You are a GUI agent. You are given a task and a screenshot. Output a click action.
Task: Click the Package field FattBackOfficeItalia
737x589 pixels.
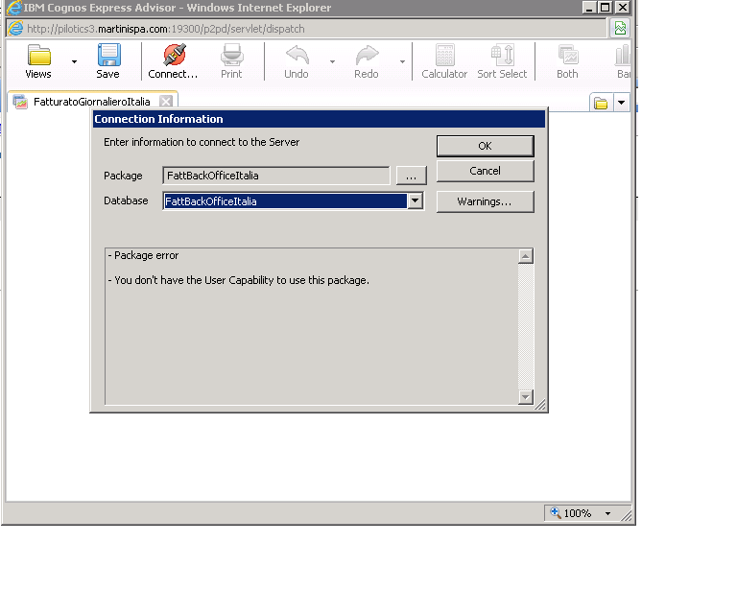[x=276, y=176]
